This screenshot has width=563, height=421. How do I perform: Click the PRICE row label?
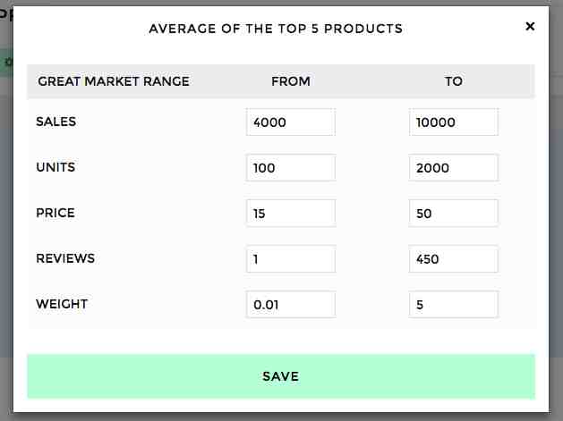pos(55,213)
